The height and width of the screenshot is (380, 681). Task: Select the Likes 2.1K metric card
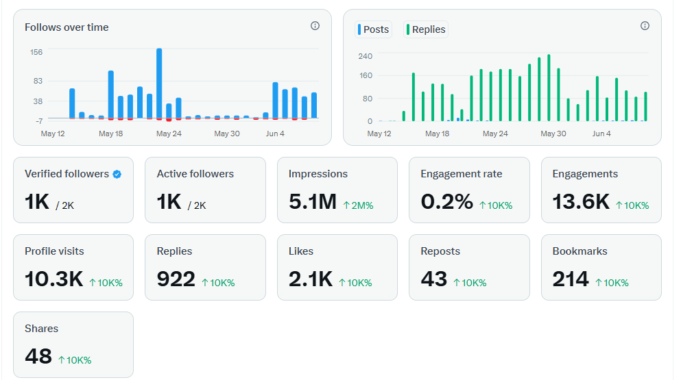[337, 267]
